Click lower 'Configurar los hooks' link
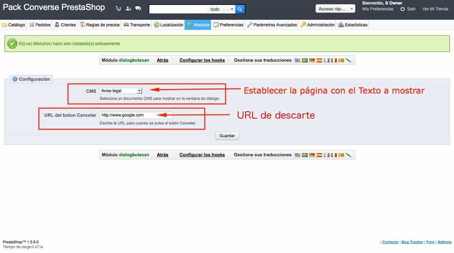 202,155
